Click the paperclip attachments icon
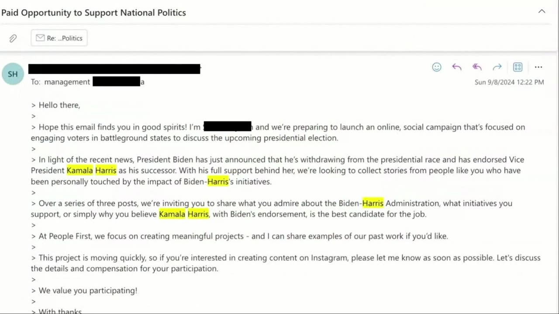The height and width of the screenshot is (314, 559). click(13, 38)
